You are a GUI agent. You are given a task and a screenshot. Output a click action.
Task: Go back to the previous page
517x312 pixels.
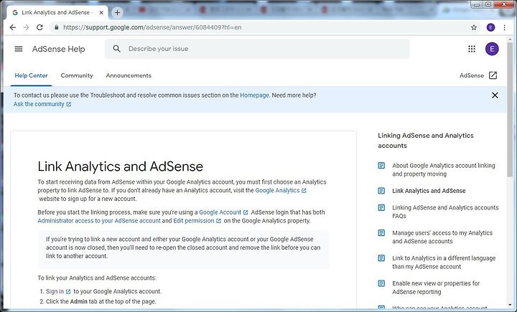(12, 27)
